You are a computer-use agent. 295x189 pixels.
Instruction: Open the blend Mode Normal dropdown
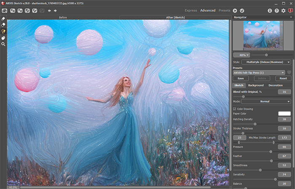266,101
